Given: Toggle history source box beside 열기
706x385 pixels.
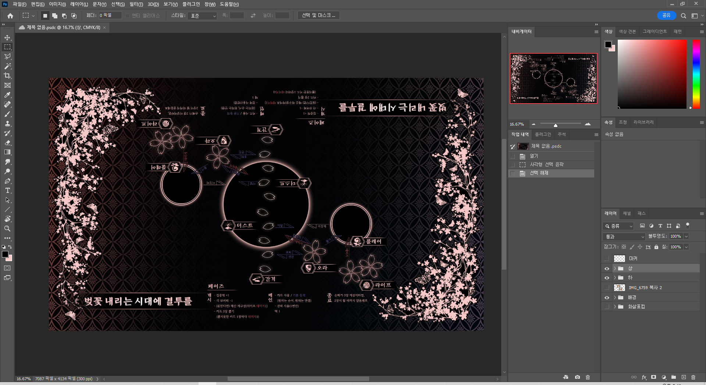Looking at the screenshot, I should point(513,156).
